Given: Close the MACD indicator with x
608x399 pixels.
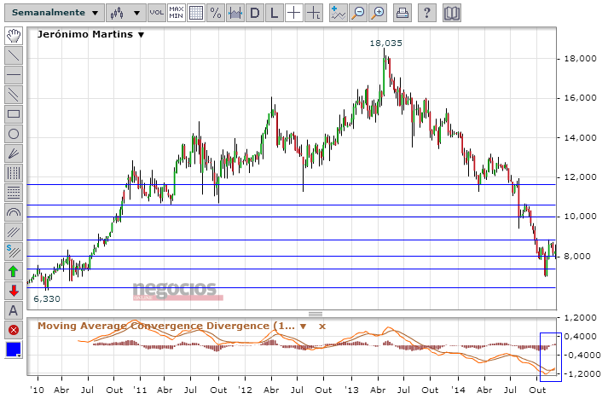Looking at the screenshot, I should (321, 327).
